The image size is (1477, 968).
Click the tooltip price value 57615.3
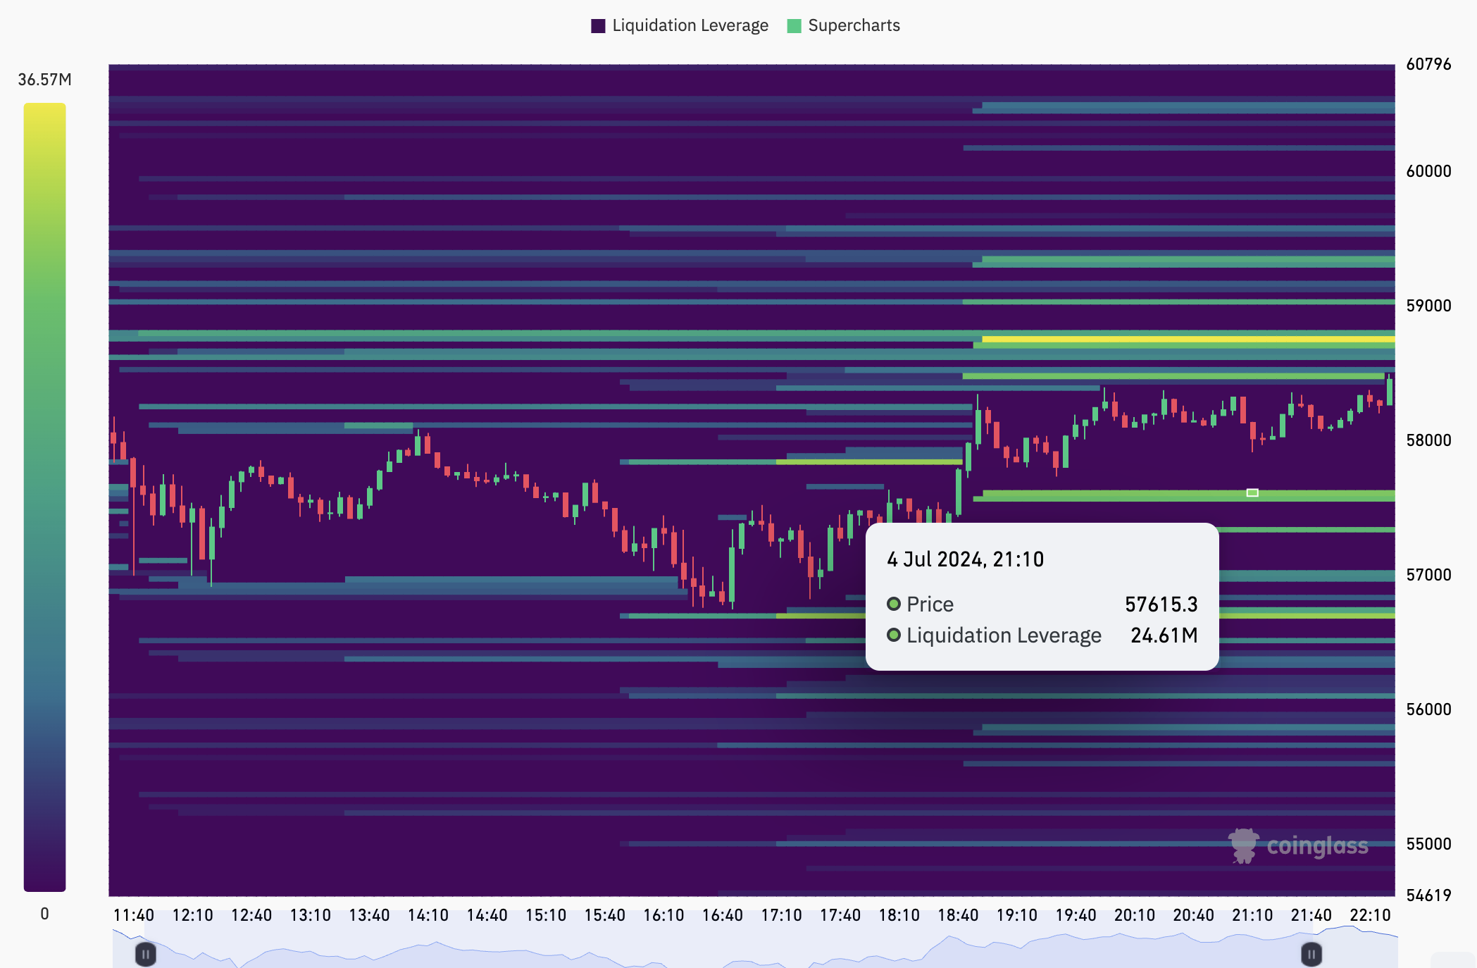click(x=1161, y=604)
